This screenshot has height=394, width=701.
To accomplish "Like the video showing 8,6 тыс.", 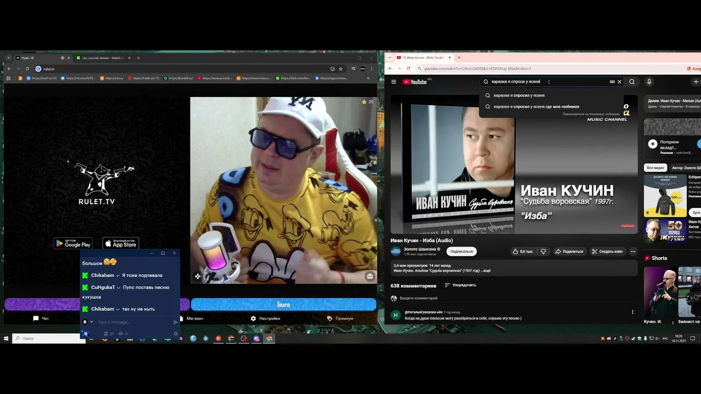I will click(x=522, y=252).
